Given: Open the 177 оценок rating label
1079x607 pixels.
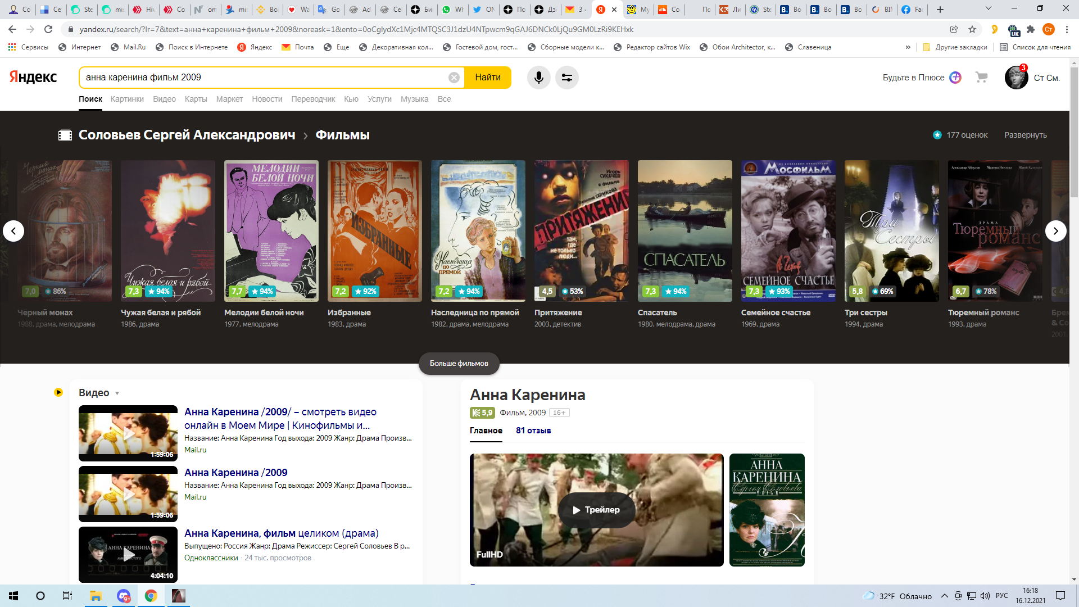Looking at the screenshot, I should (x=960, y=135).
